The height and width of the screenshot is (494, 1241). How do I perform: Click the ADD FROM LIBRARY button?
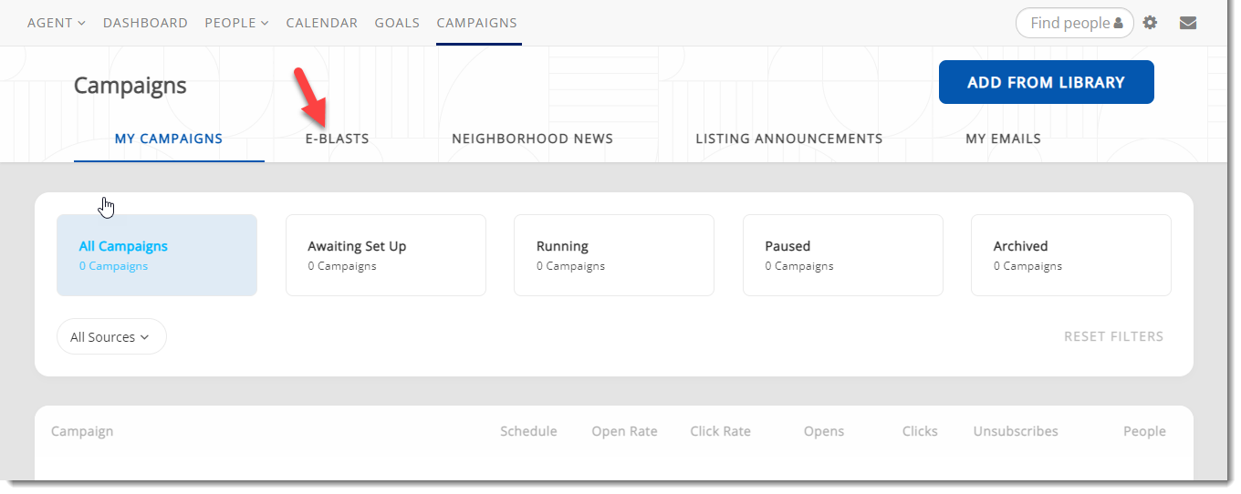1046,82
